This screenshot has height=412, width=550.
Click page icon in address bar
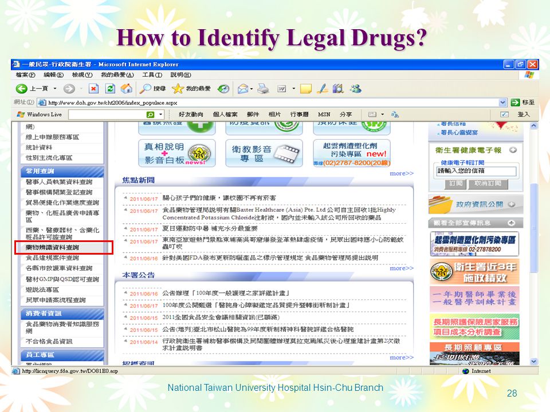42,102
